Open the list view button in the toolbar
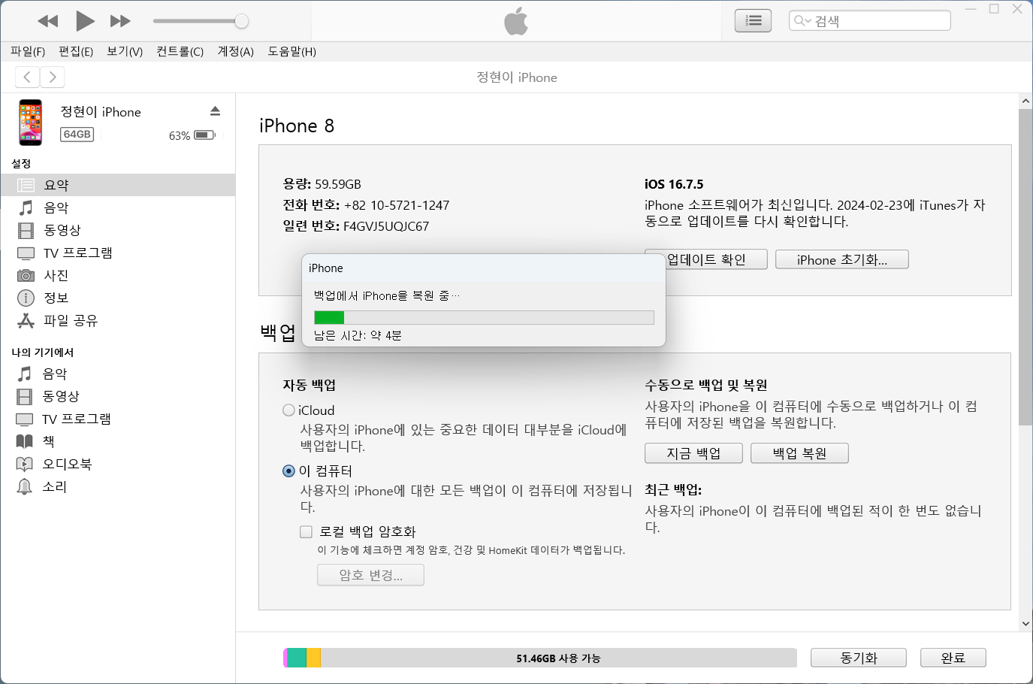The height and width of the screenshot is (684, 1033). point(753,21)
